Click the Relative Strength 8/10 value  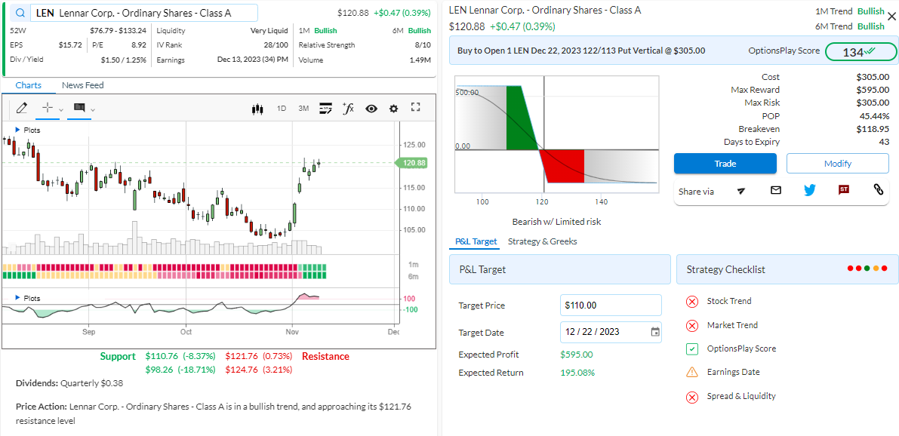click(423, 45)
